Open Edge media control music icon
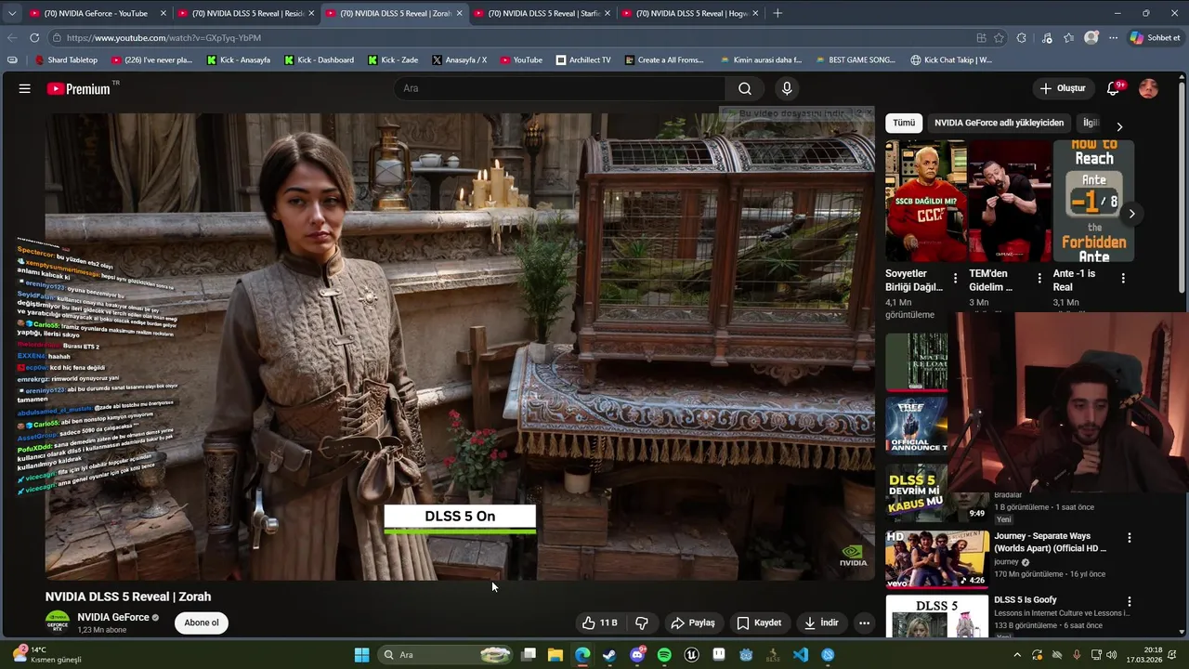 1047,38
